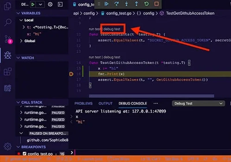Click the config folder breadcrumb segment
Screen dimensions: 231x162
coord(89,13)
